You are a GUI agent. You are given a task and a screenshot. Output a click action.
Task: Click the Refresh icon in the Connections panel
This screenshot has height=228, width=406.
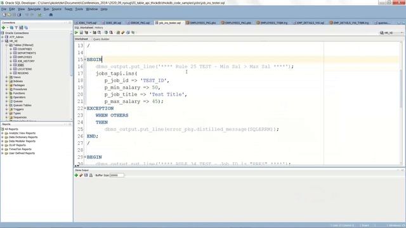click(11, 28)
